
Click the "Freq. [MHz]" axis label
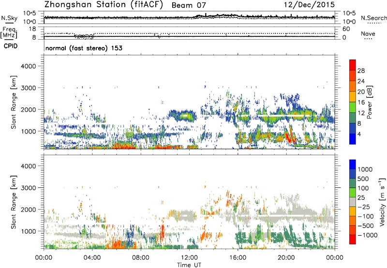coord(9,32)
